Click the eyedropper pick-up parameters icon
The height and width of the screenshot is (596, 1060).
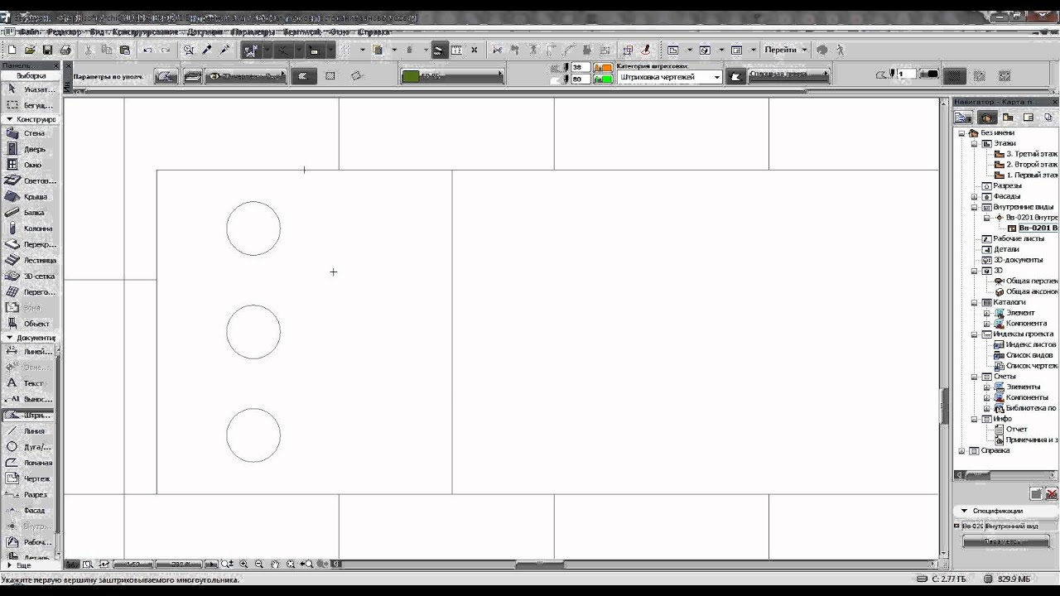pyautogui.click(x=207, y=50)
